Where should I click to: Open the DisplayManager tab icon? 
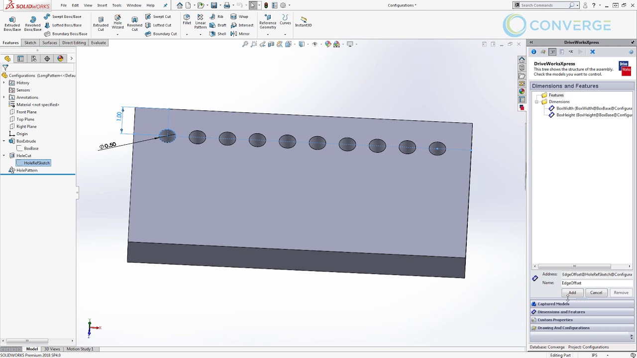pyautogui.click(x=60, y=58)
